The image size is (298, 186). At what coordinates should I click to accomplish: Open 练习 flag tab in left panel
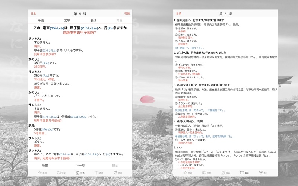(118, 173)
